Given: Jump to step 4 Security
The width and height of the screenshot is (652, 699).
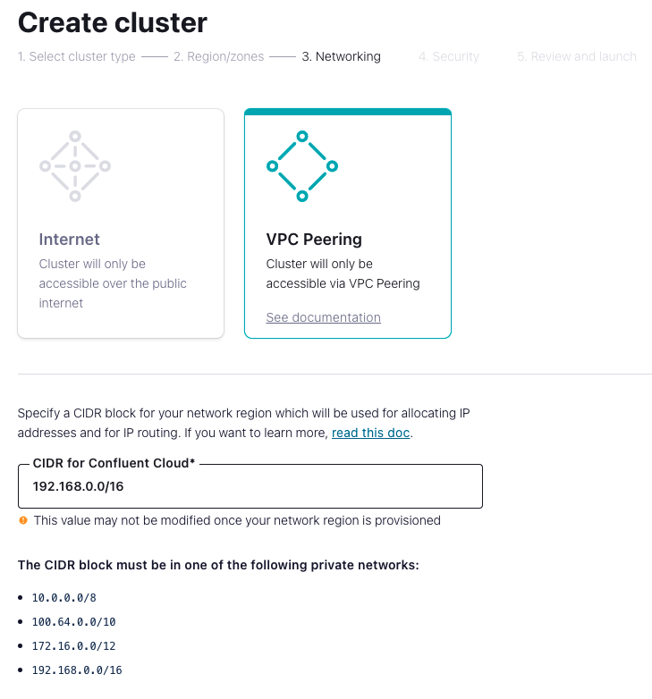Looking at the screenshot, I should coord(449,56).
